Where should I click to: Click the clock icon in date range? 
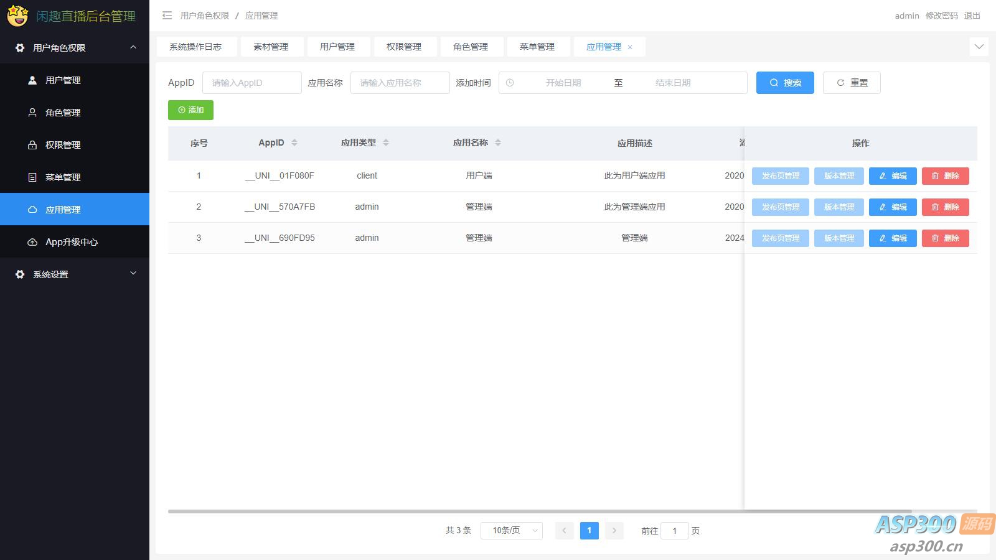point(510,83)
